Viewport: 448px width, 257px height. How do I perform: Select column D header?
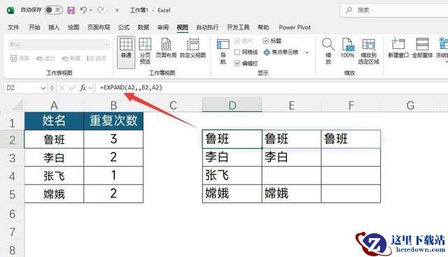pos(232,105)
